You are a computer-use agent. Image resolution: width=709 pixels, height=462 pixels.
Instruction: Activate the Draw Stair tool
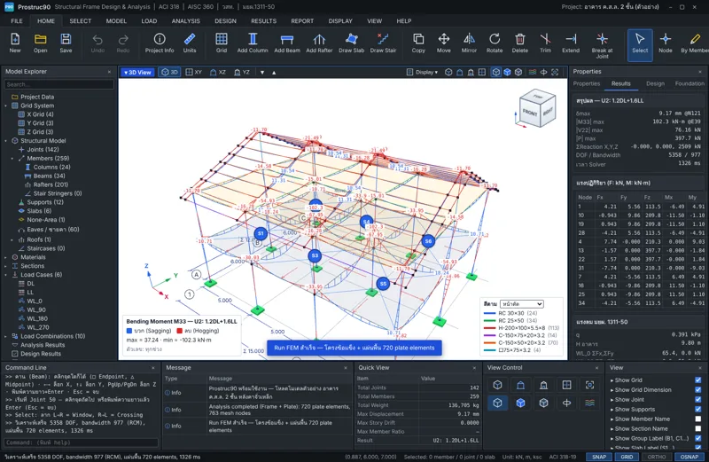point(383,43)
